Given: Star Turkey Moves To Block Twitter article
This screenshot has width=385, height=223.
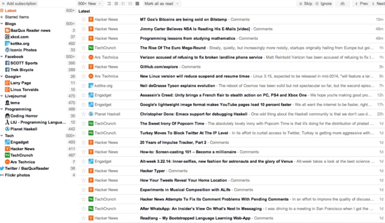Looking at the screenshot, I should pyautogui.click(x=83, y=133).
